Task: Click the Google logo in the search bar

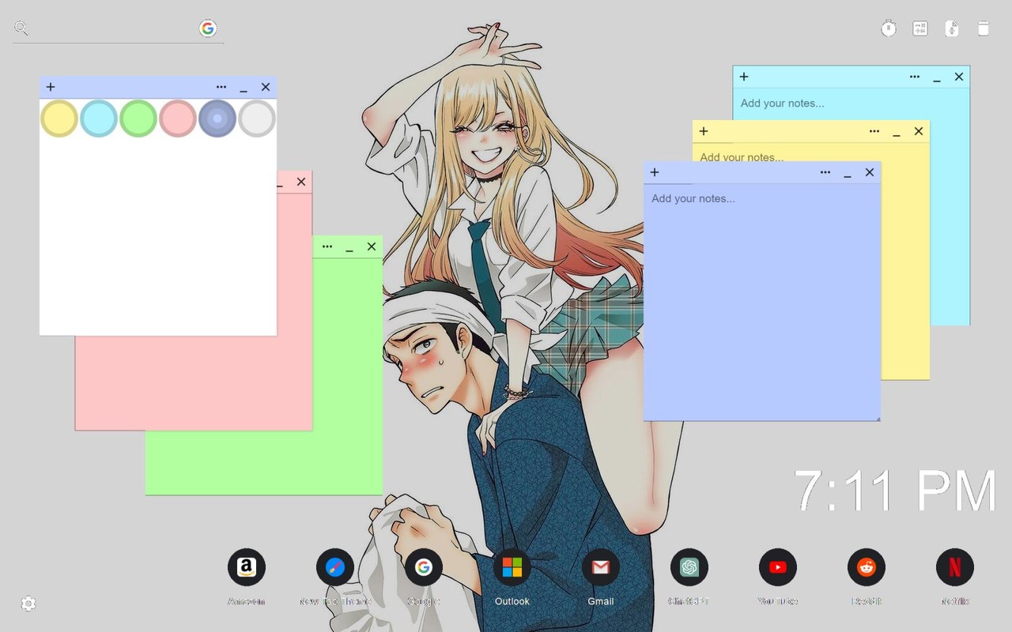Action: click(208, 29)
